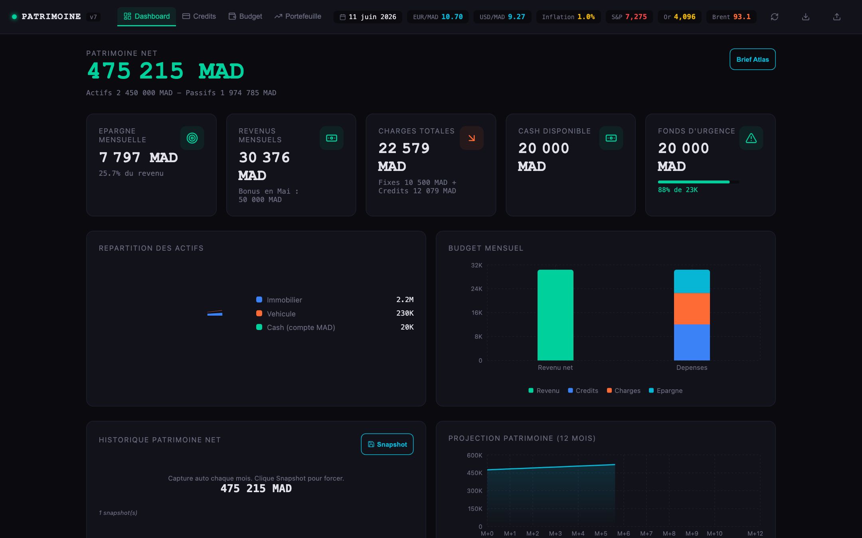862x538 pixels.
Task: Click the target icon in Epargne Mensuelle card
Action: [x=192, y=138]
